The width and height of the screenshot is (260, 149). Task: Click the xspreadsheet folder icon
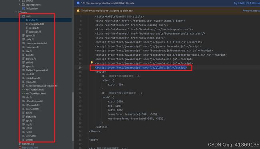coord(24,5)
